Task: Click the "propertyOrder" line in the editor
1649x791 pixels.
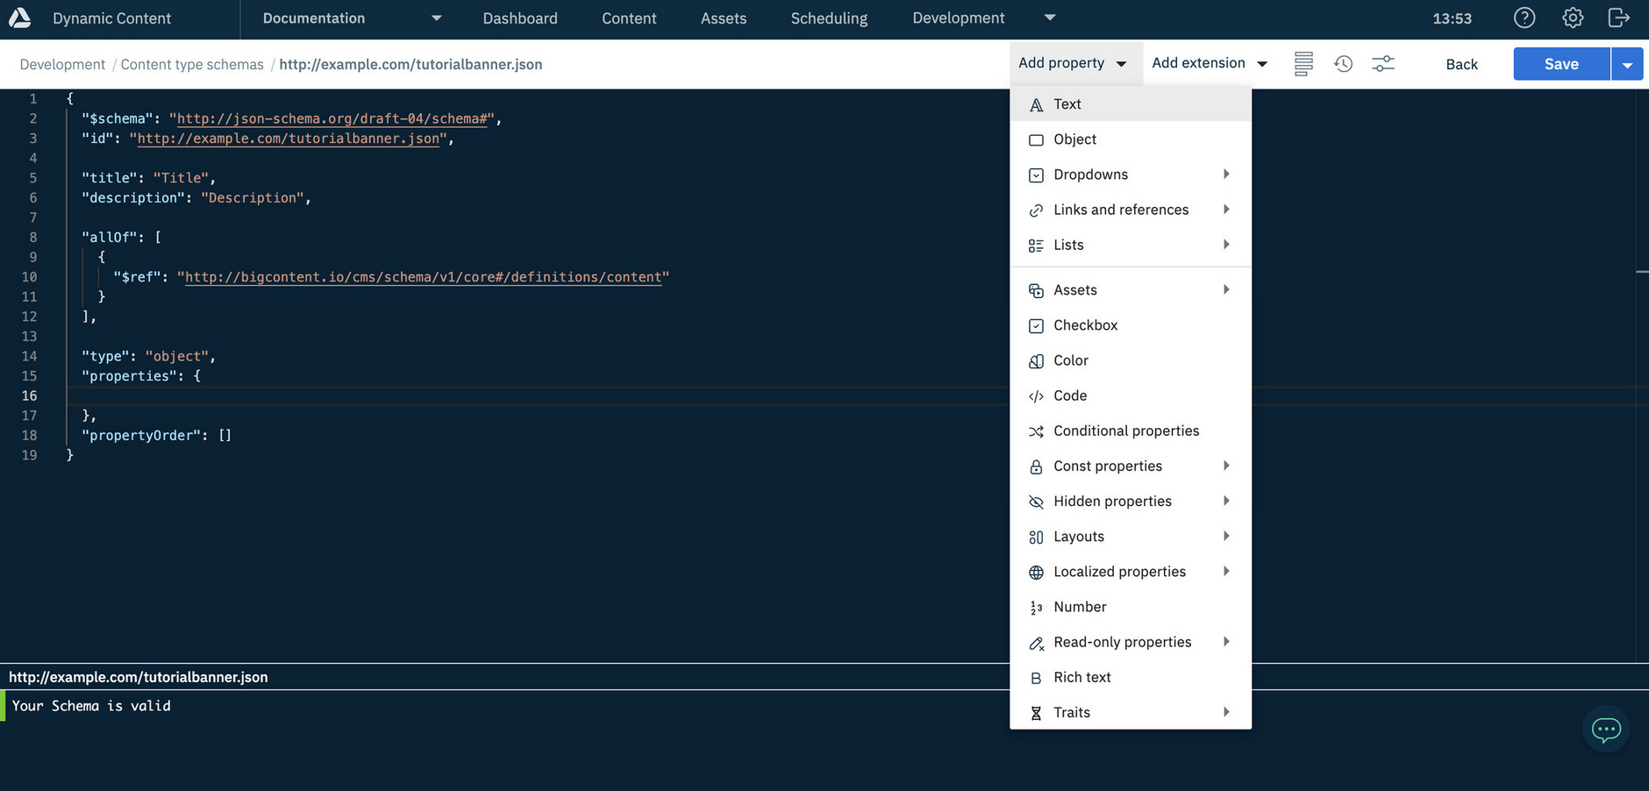Action: [156, 435]
